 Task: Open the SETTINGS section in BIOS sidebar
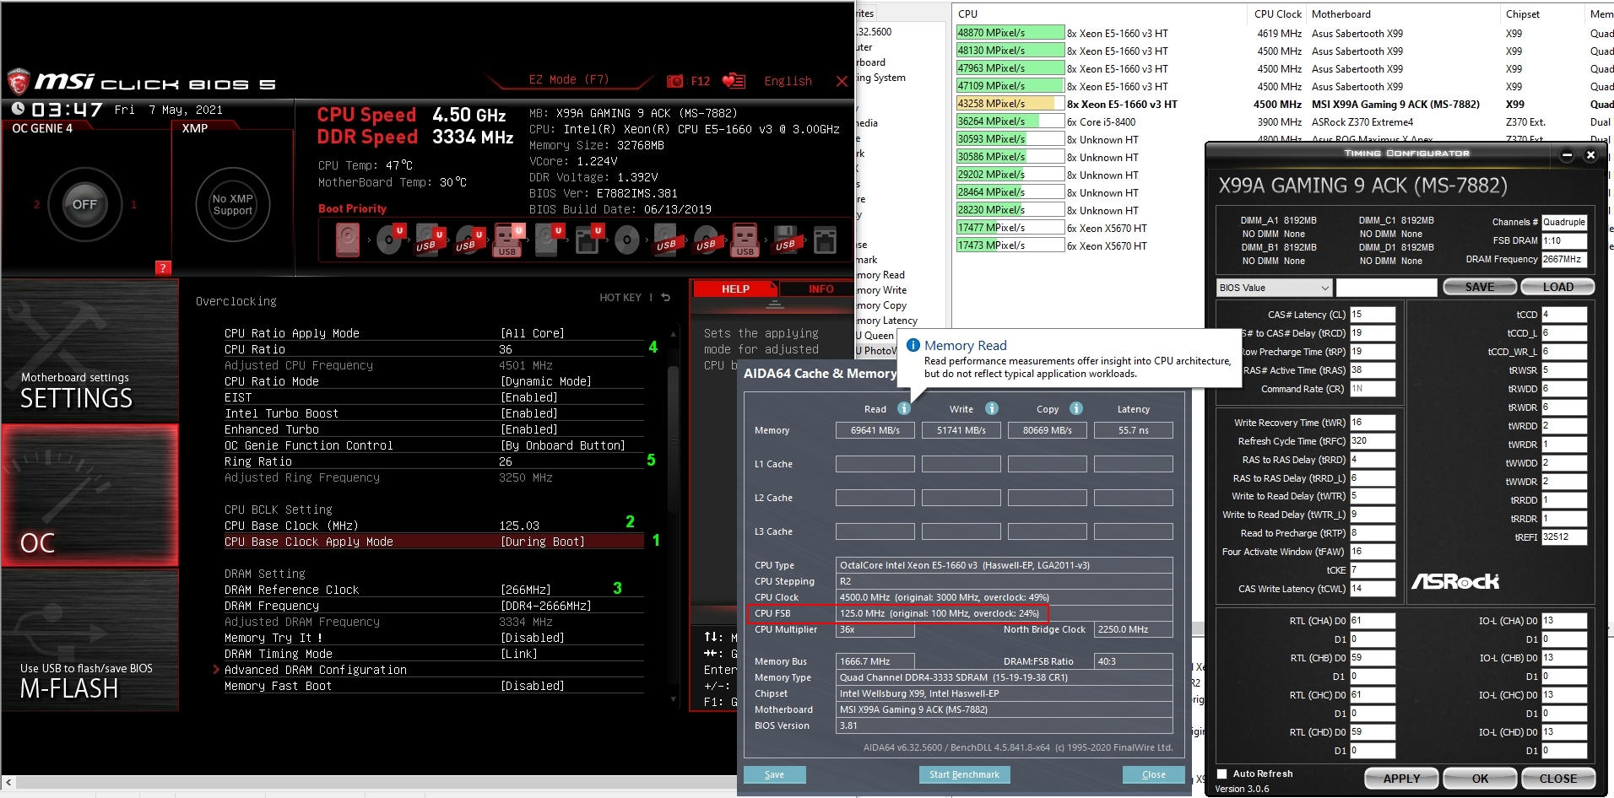point(89,350)
